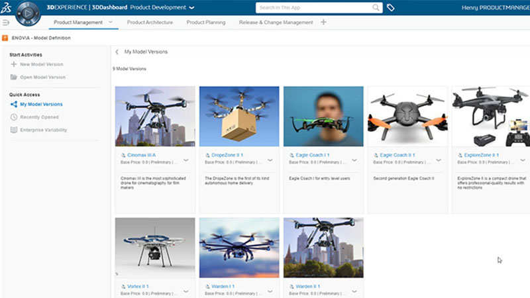
Task: Switch to the Product Planning tab
Action: tap(206, 23)
